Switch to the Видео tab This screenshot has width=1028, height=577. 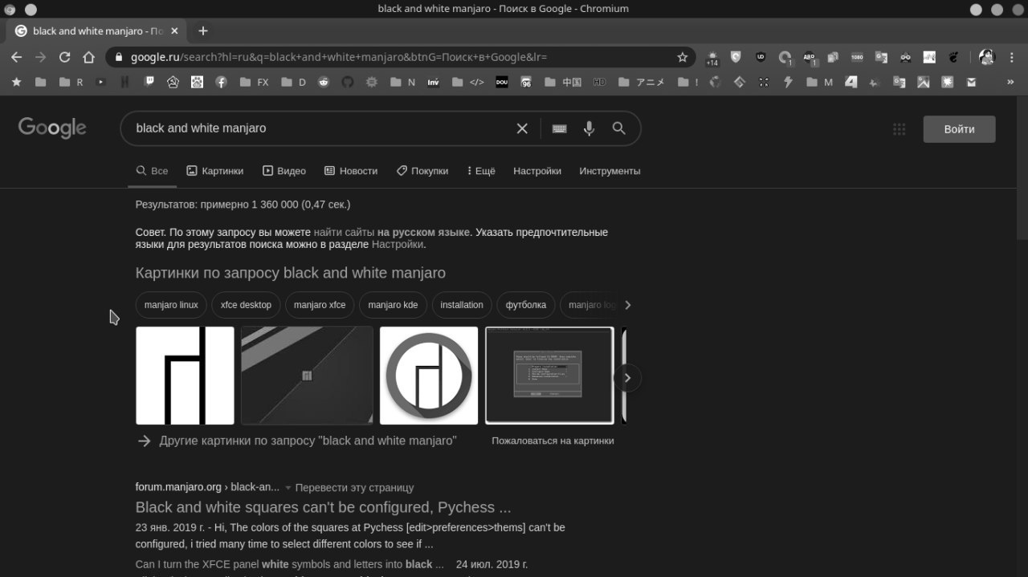pyautogui.click(x=284, y=171)
